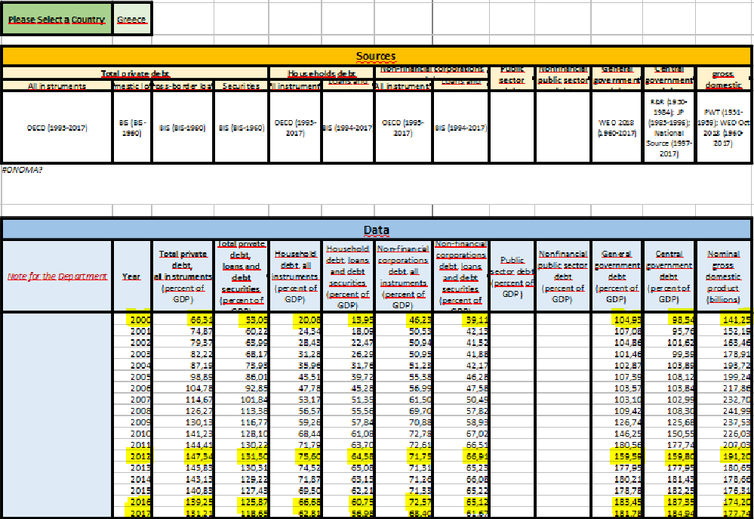This screenshot has height=519, width=754.
Task: Click 'Nominal gross domestic product' header
Action: pos(723,276)
